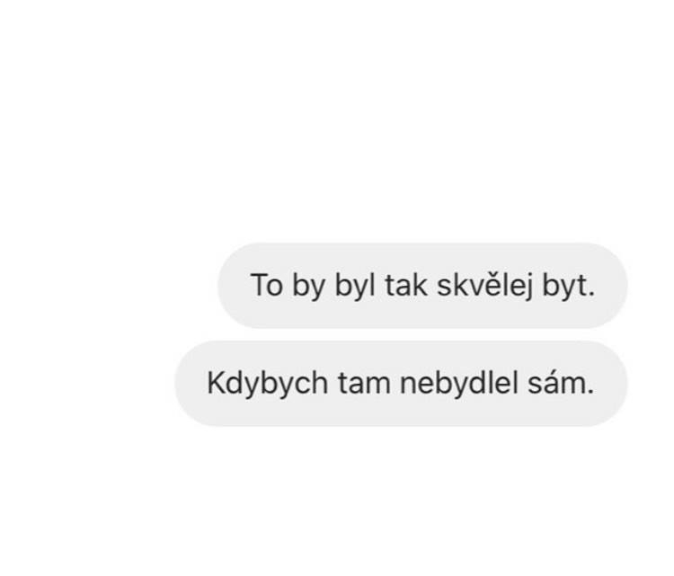
Task: Click the word "tam" in the second message
Action: [364, 384]
